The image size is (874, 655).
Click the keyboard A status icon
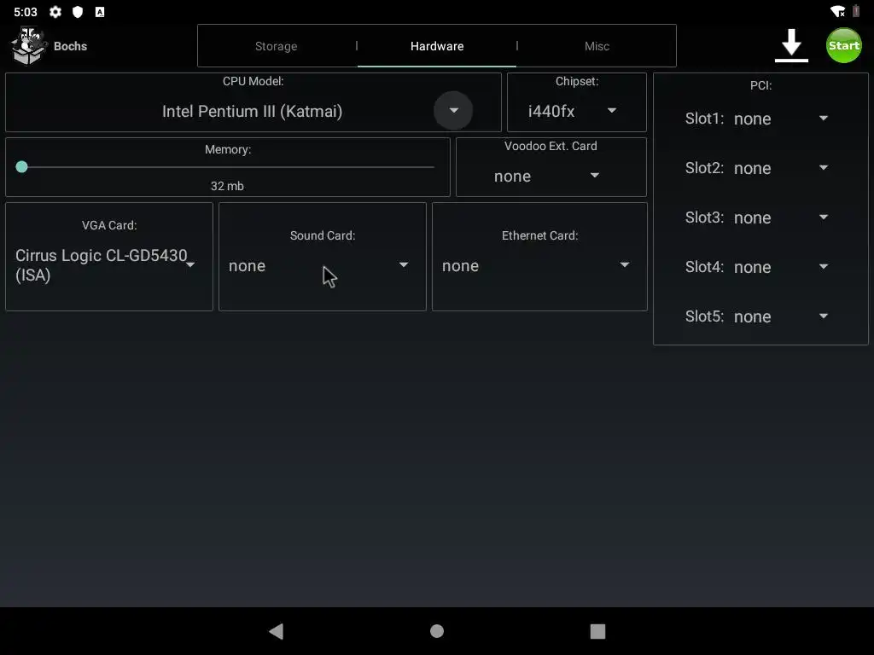pos(100,12)
